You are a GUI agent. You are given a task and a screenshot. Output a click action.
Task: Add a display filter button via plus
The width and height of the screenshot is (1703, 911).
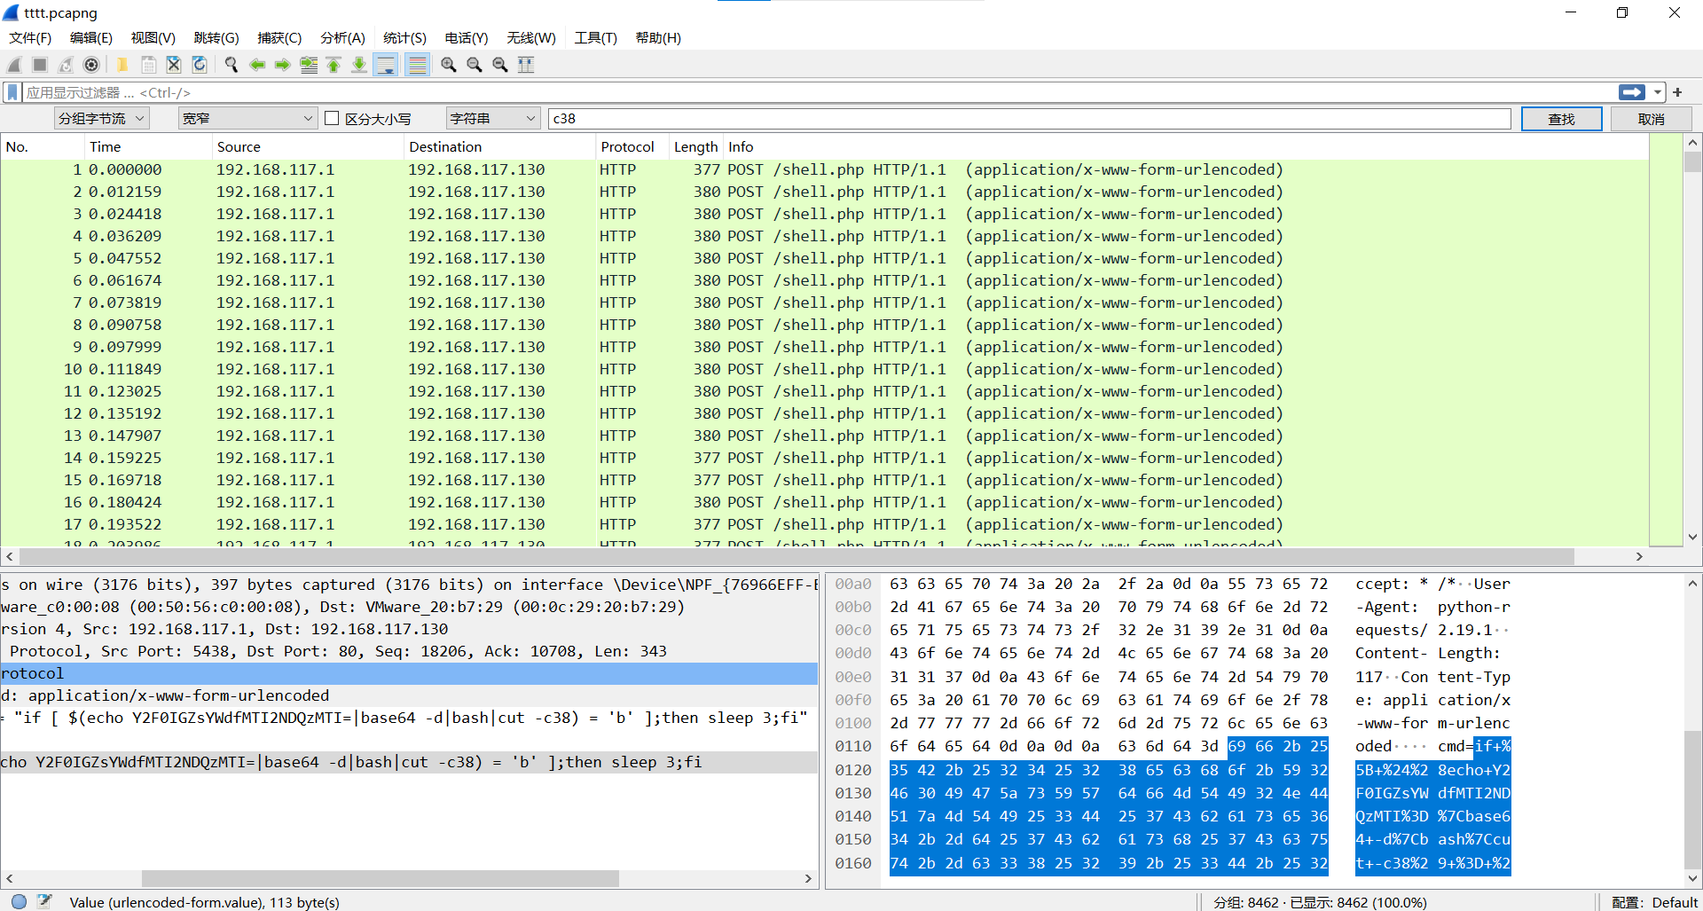click(1677, 92)
